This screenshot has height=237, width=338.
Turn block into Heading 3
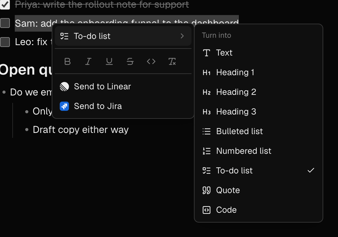click(259, 112)
